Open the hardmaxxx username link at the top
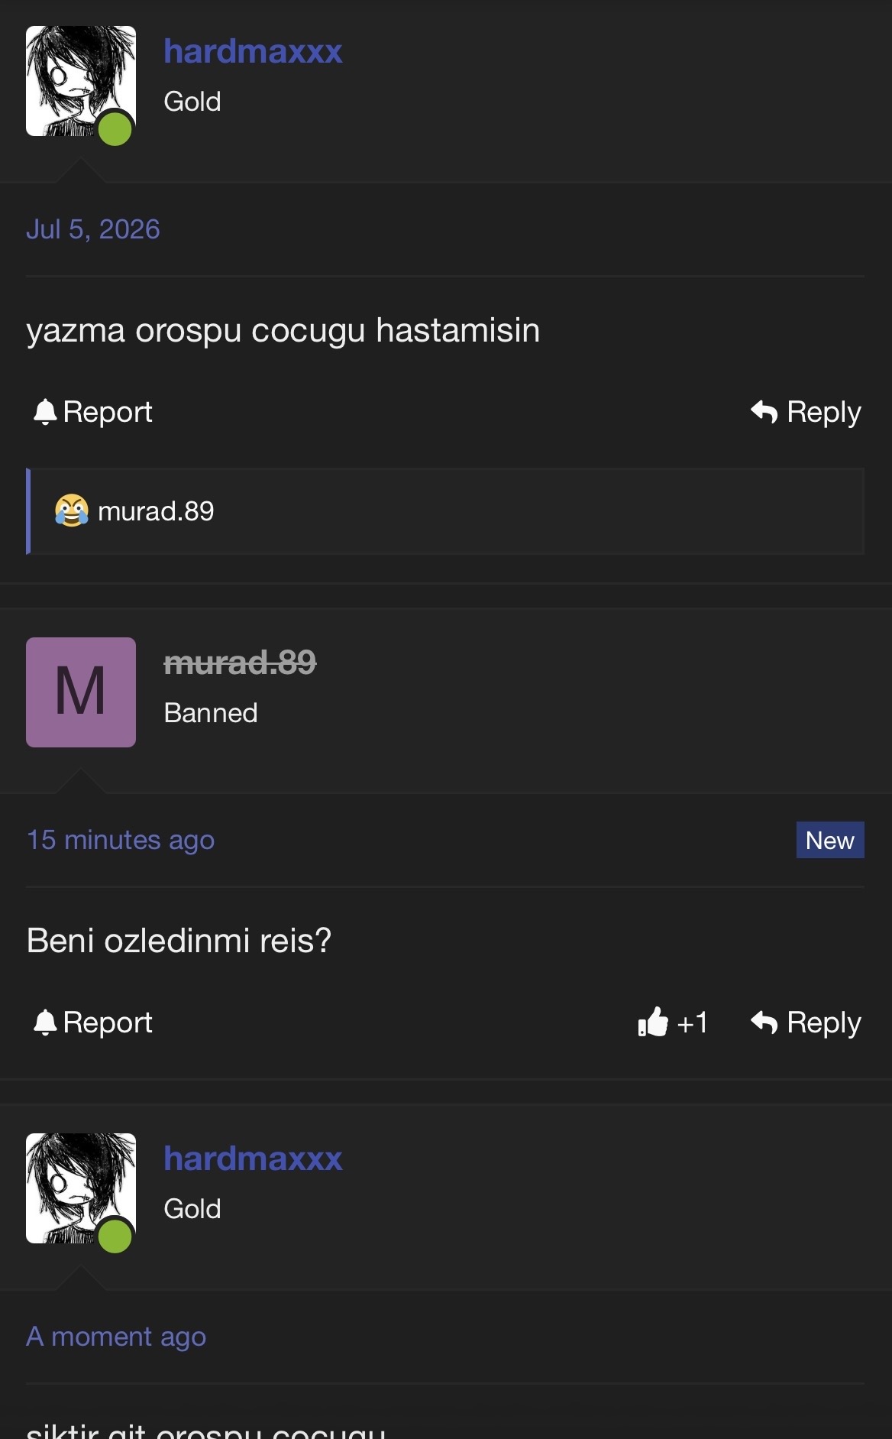 click(x=253, y=51)
